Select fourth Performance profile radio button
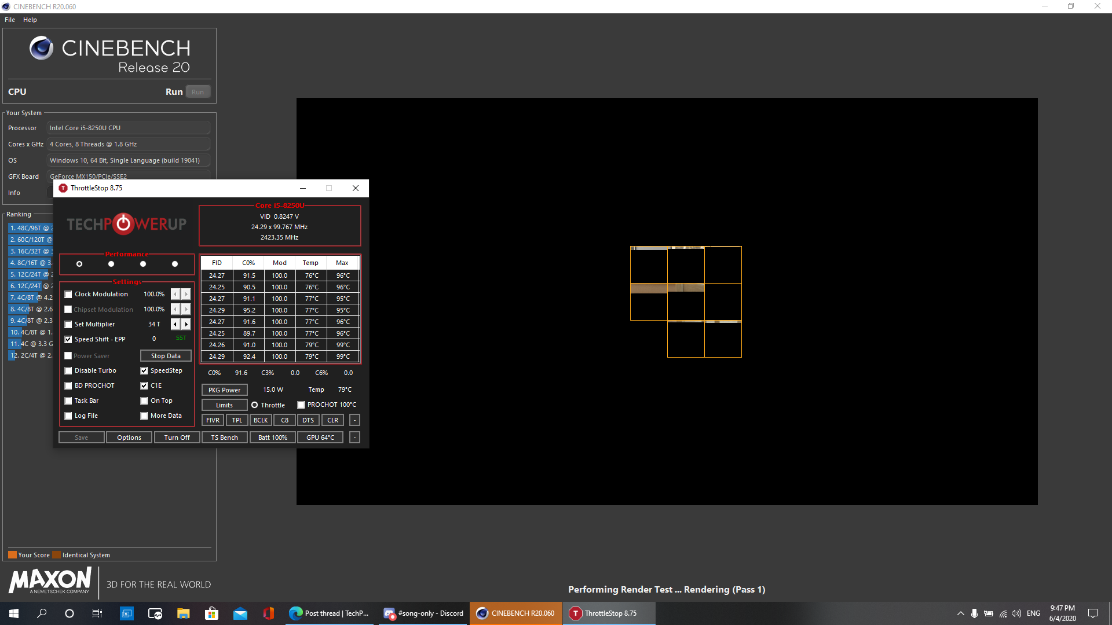1112x625 pixels. [x=175, y=264]
